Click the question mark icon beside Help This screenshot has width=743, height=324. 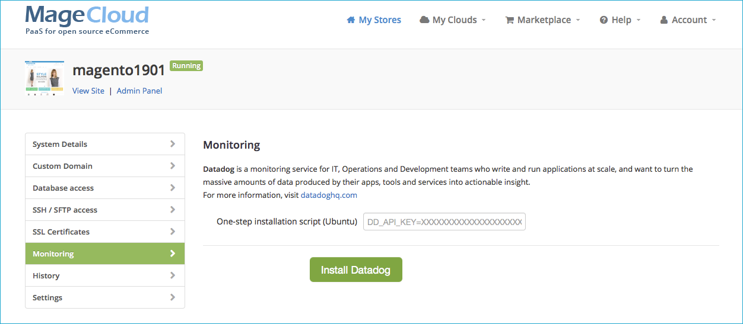[x=604, y=20]
